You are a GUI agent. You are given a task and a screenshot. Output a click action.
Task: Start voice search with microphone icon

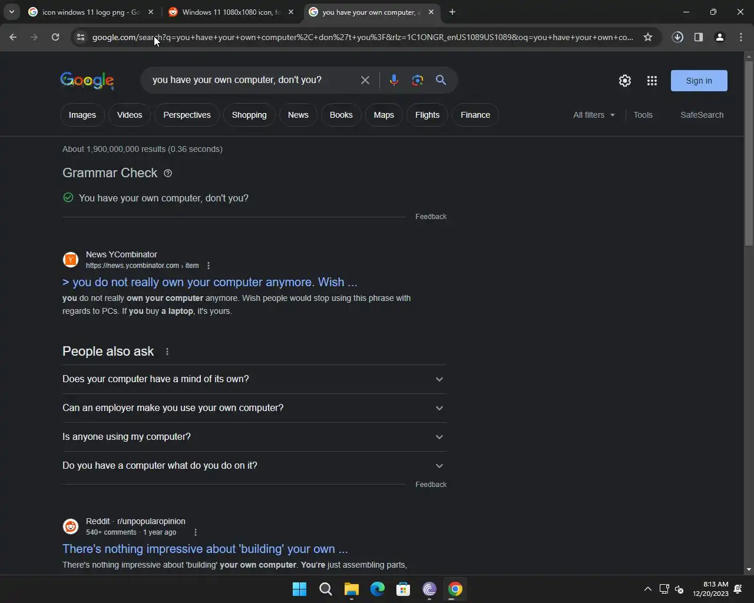(394, 80)
